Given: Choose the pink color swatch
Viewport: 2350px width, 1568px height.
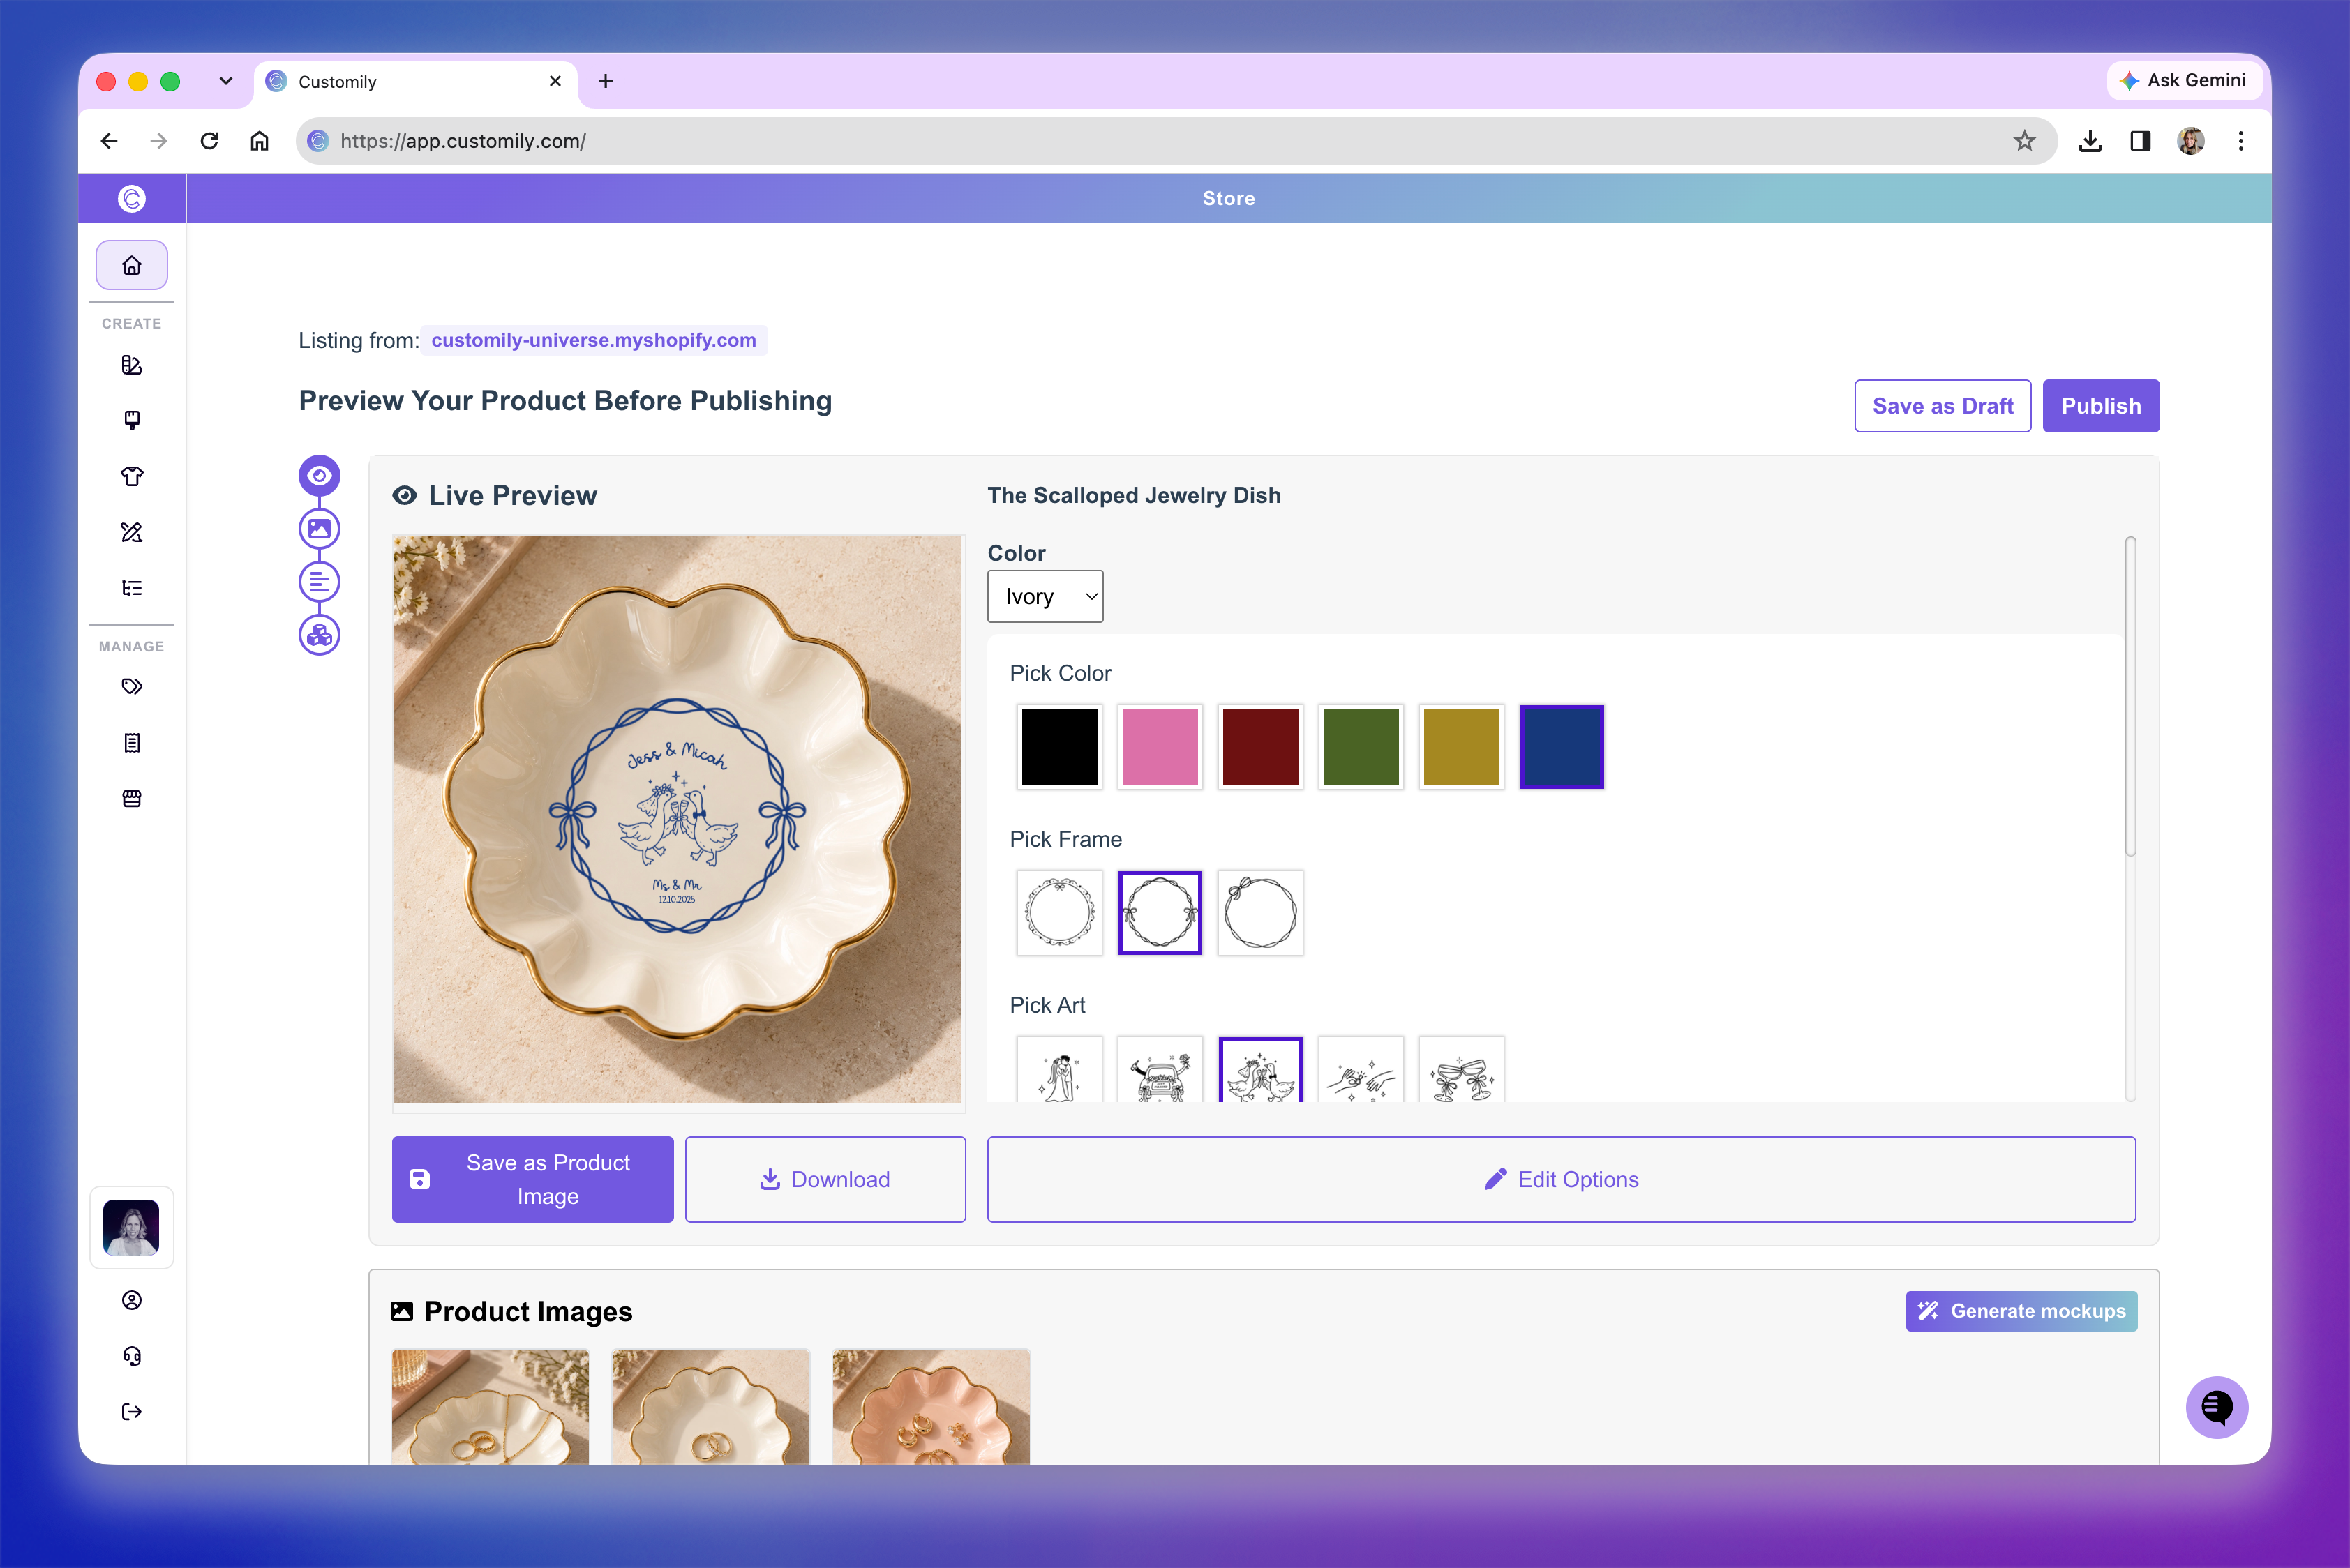Looking at the screenshot, I should click(x=1160, y=747).
